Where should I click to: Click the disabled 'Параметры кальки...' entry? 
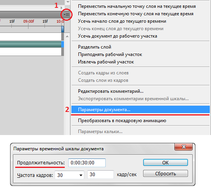(x=100, y=132)
